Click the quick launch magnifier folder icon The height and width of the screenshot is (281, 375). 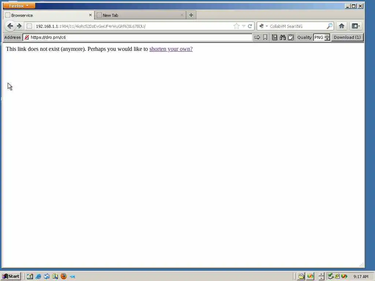pyautogui.click(x=55, y=277)
